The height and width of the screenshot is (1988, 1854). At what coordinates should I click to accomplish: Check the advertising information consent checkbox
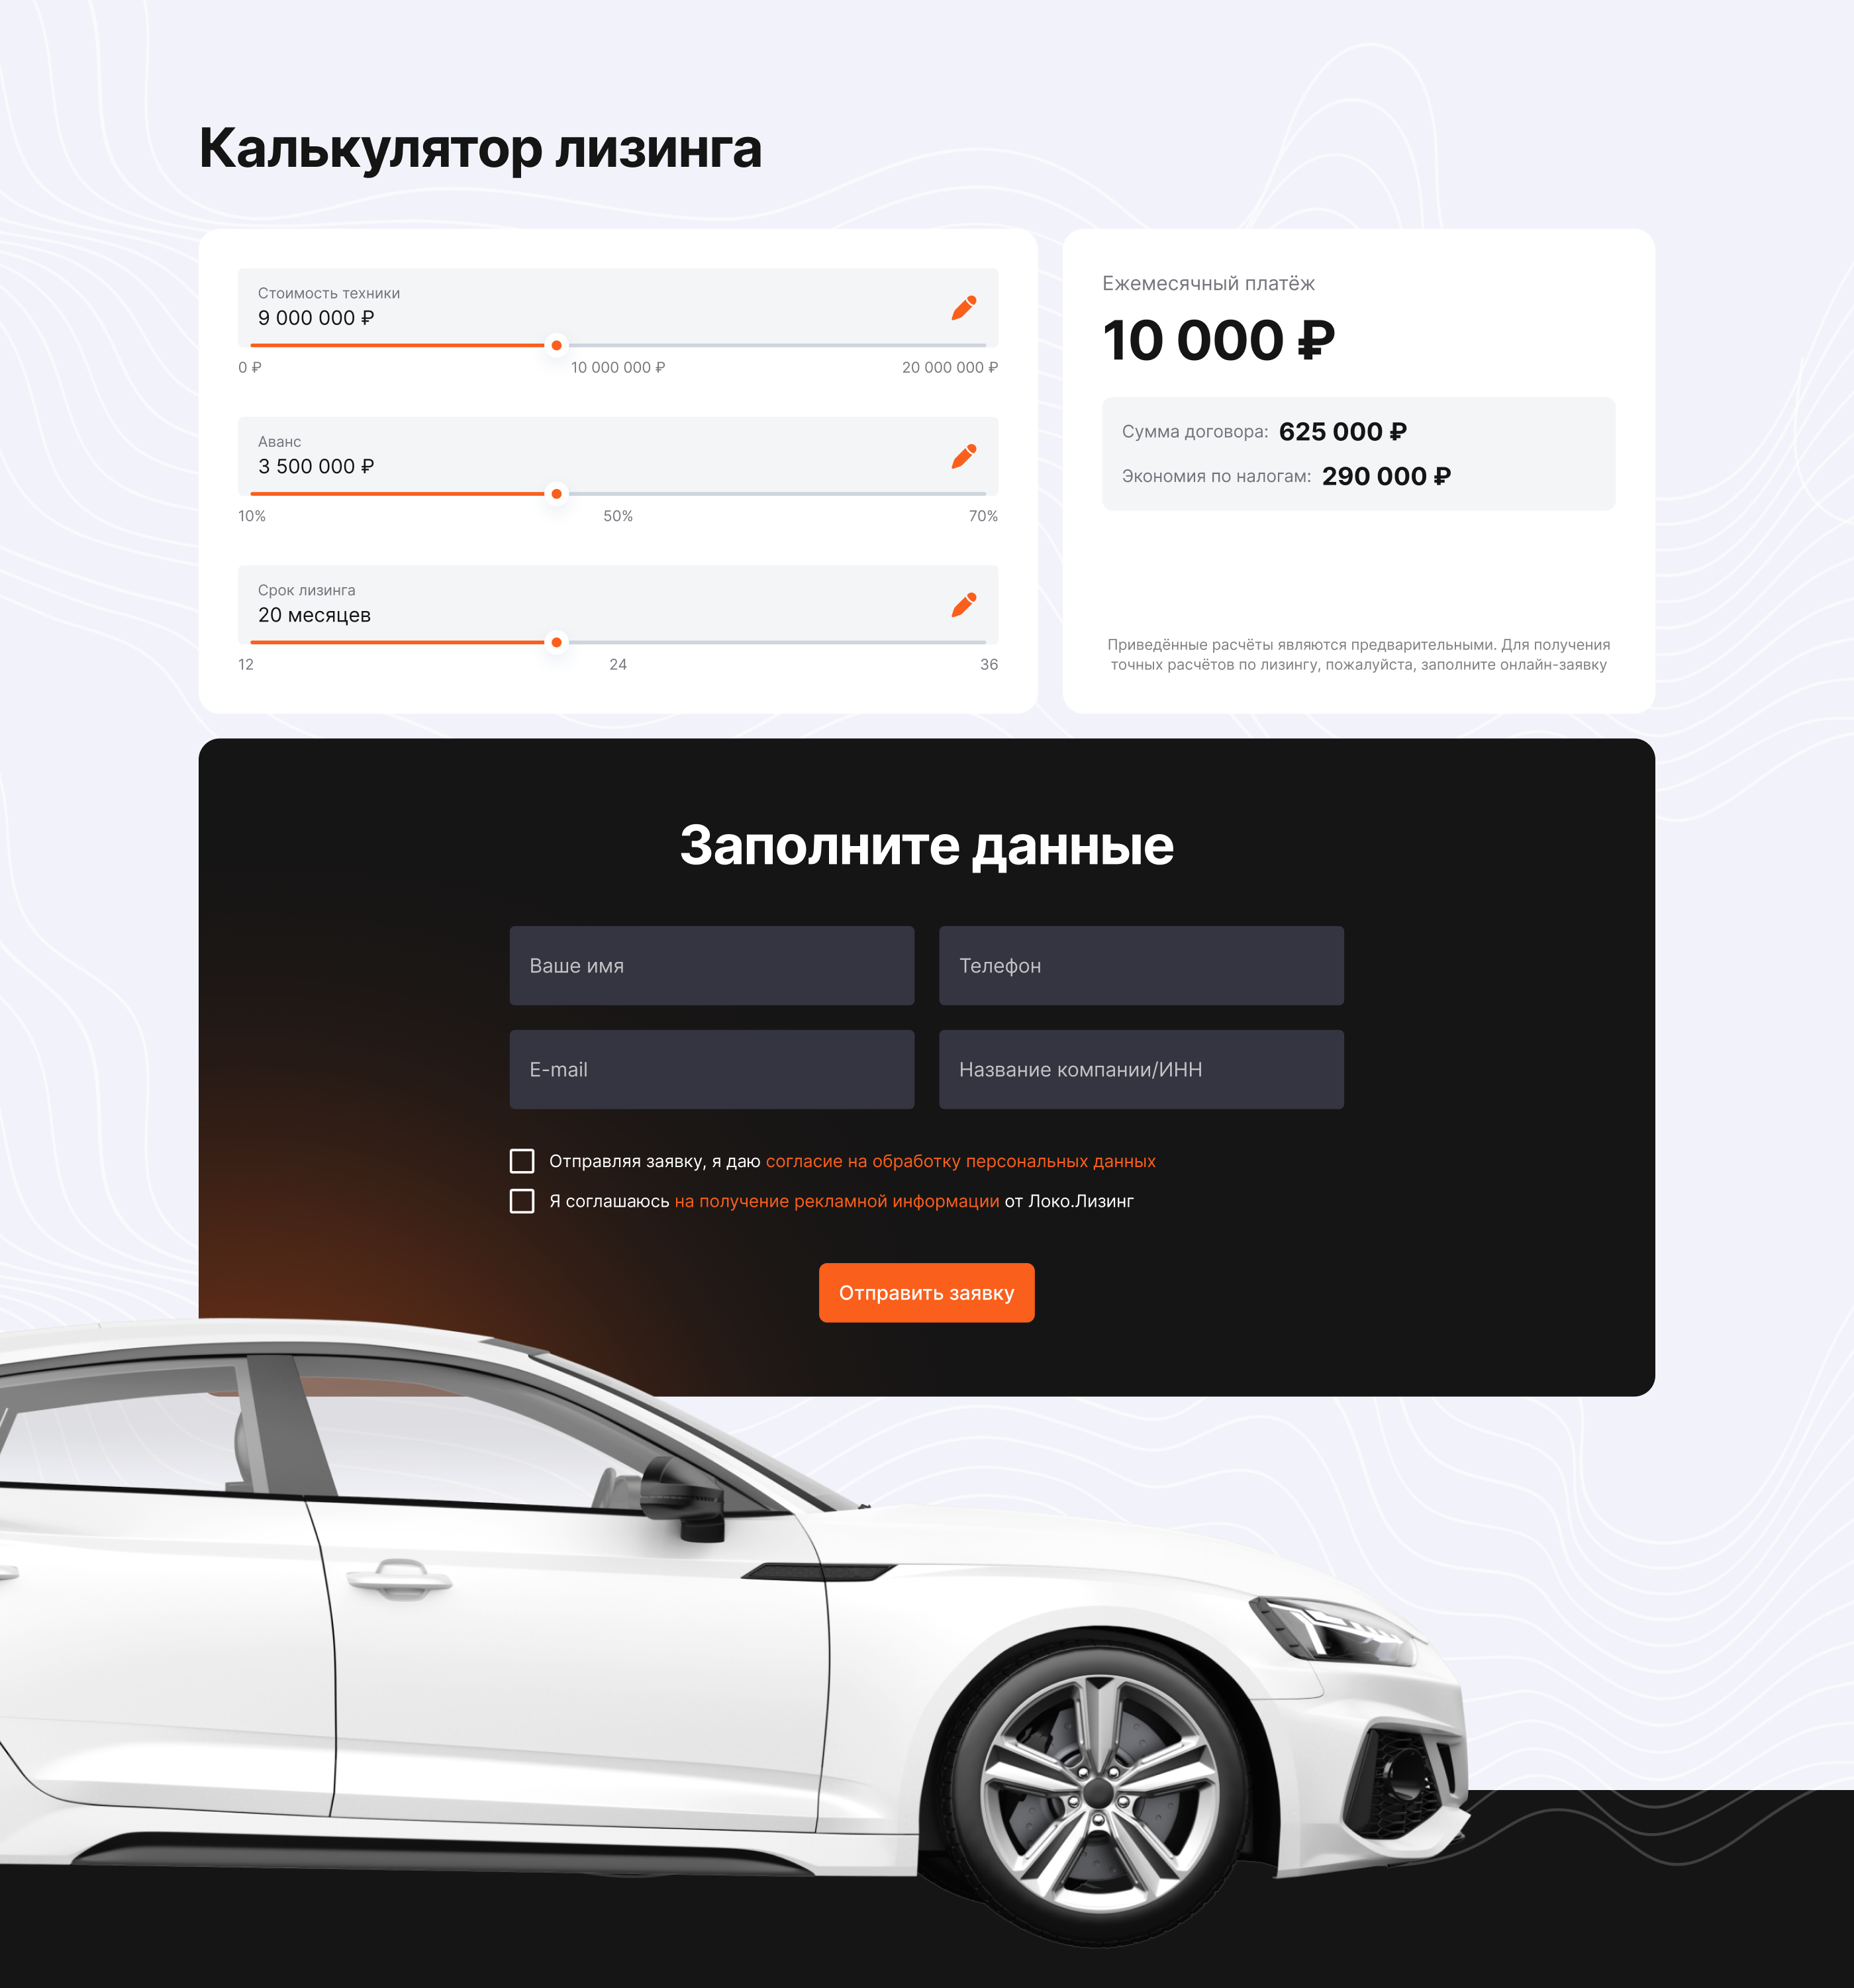pyautogui.click(x=522, y=1201)
